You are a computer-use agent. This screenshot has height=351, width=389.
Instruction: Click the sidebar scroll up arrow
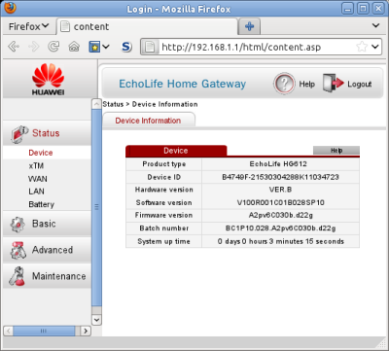click(x=96, y=104)
